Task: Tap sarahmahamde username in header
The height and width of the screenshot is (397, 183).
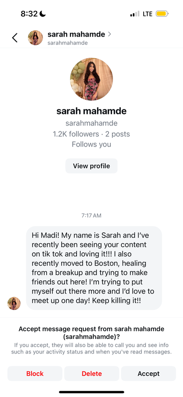Action: pyautogui.click(x=68, y=43)
